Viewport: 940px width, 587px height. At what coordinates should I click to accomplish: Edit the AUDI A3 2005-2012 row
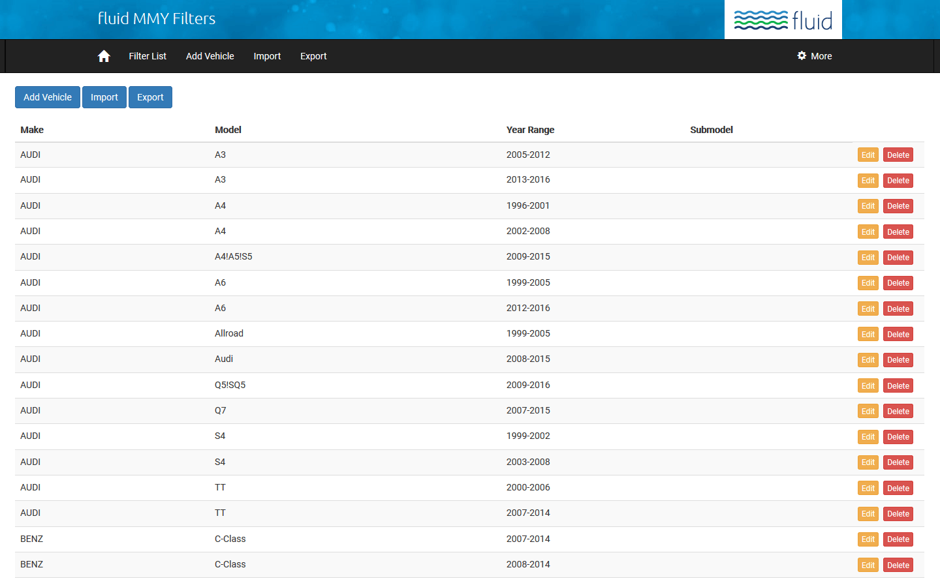(868, 155)
